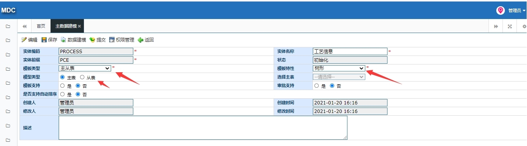
Task: Focus the 描述 description text area
Action: pyautogui.click(x=203, y=128)
